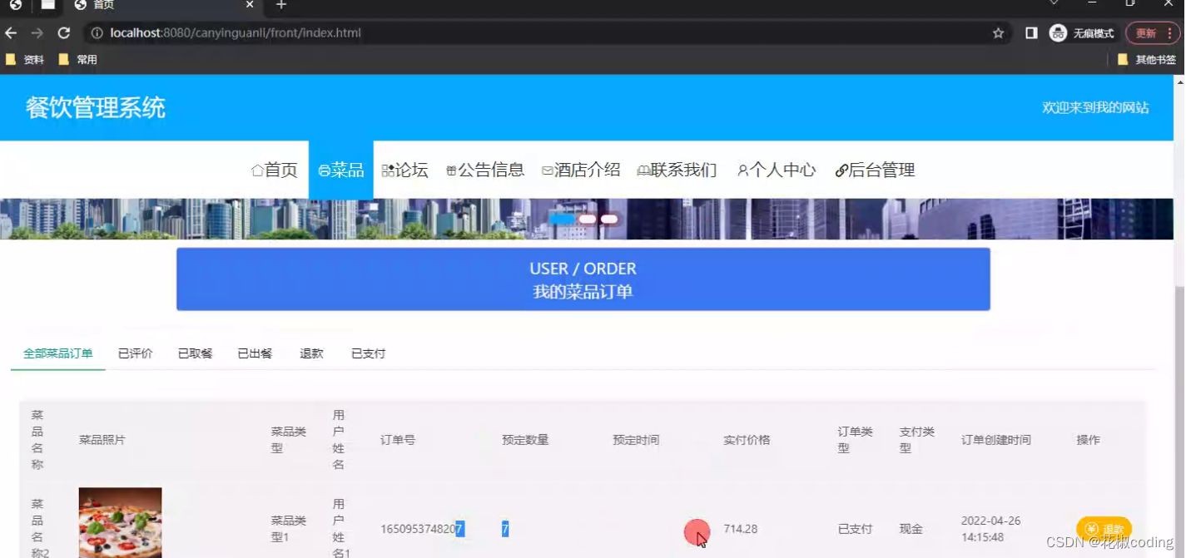The image size is (1186, 558).
Task: Select the third banner carousel indicator
Action: (x=609, y=219)
